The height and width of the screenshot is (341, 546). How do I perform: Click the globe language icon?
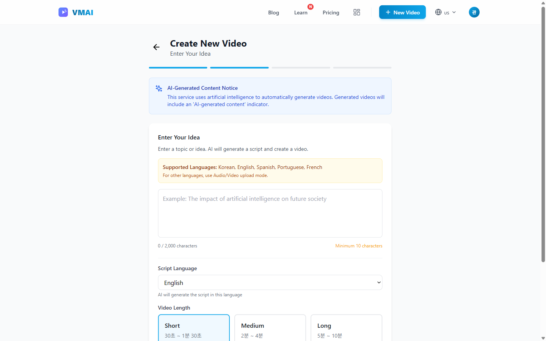pyautogui.click(x=438, y=12)
